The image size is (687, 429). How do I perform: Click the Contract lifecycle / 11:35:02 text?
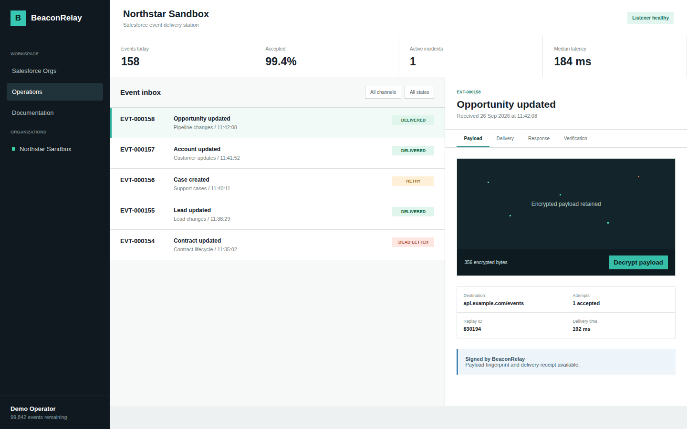click(205, 249)
